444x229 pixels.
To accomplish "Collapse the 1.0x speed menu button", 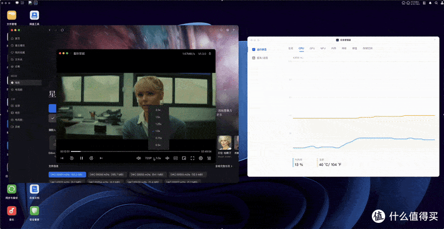I will (159, 158).
